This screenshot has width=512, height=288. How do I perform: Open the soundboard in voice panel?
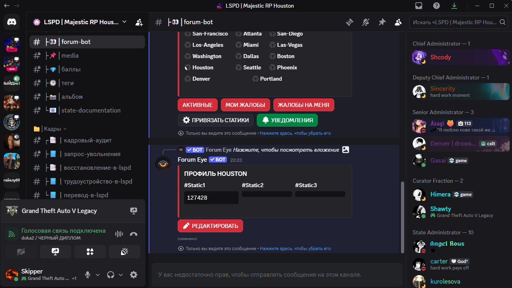(124, 252)
